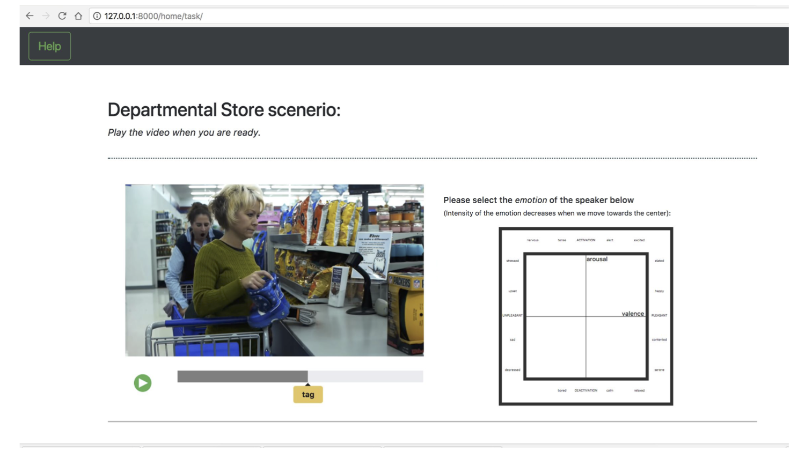Click the departmental store video frame
This screenshot has width=805, height=452.
click(274, 270)
